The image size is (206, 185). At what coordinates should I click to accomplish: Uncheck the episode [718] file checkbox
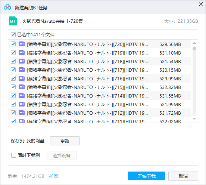click(x=13, y=61)
